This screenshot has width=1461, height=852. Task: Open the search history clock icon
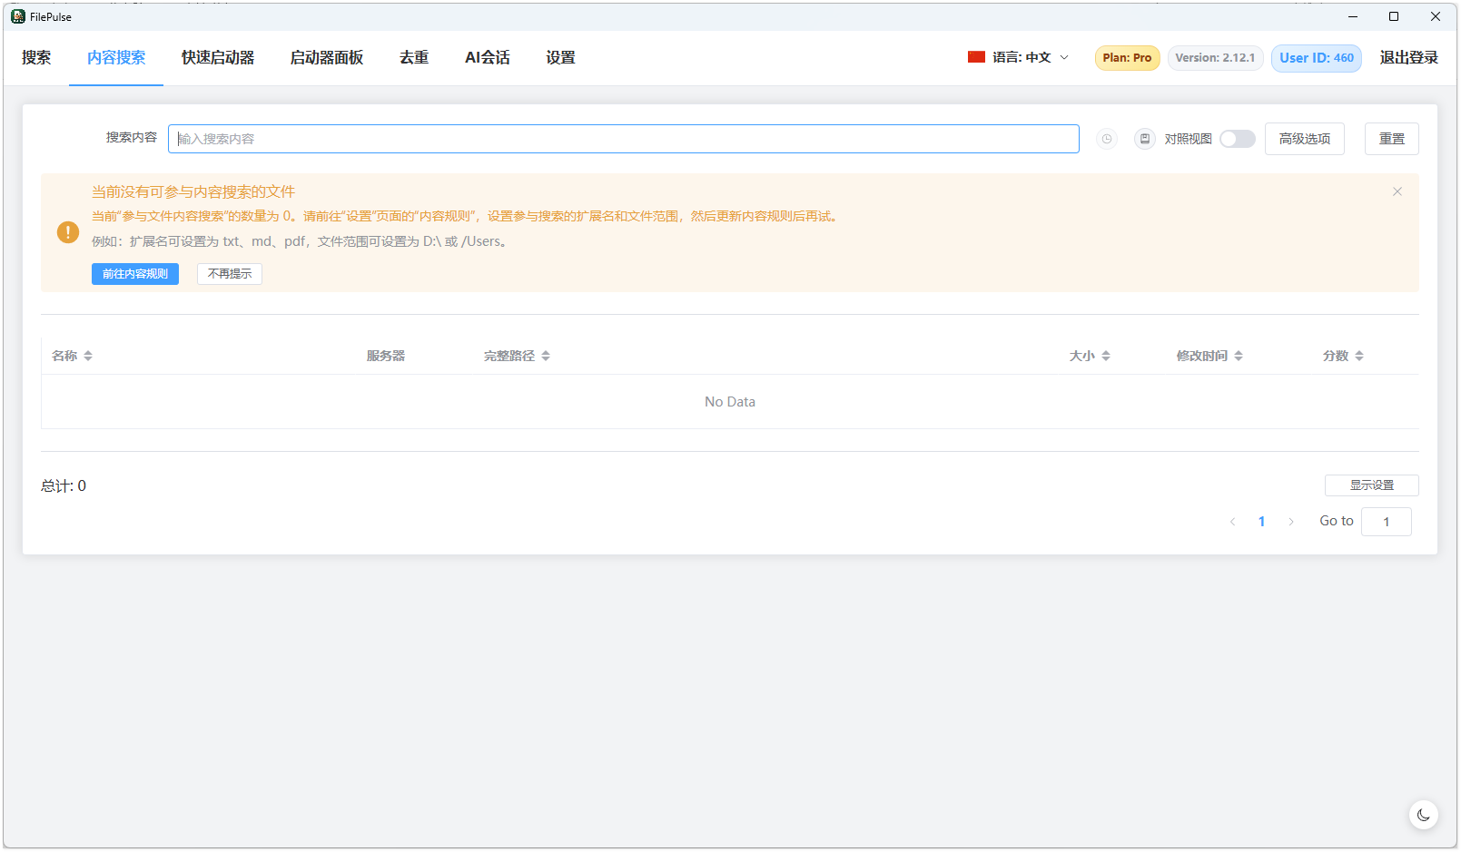pyautogui.click(x=1106, y=139)
